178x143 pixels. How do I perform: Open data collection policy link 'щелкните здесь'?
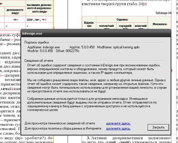(x=118, y=129)
